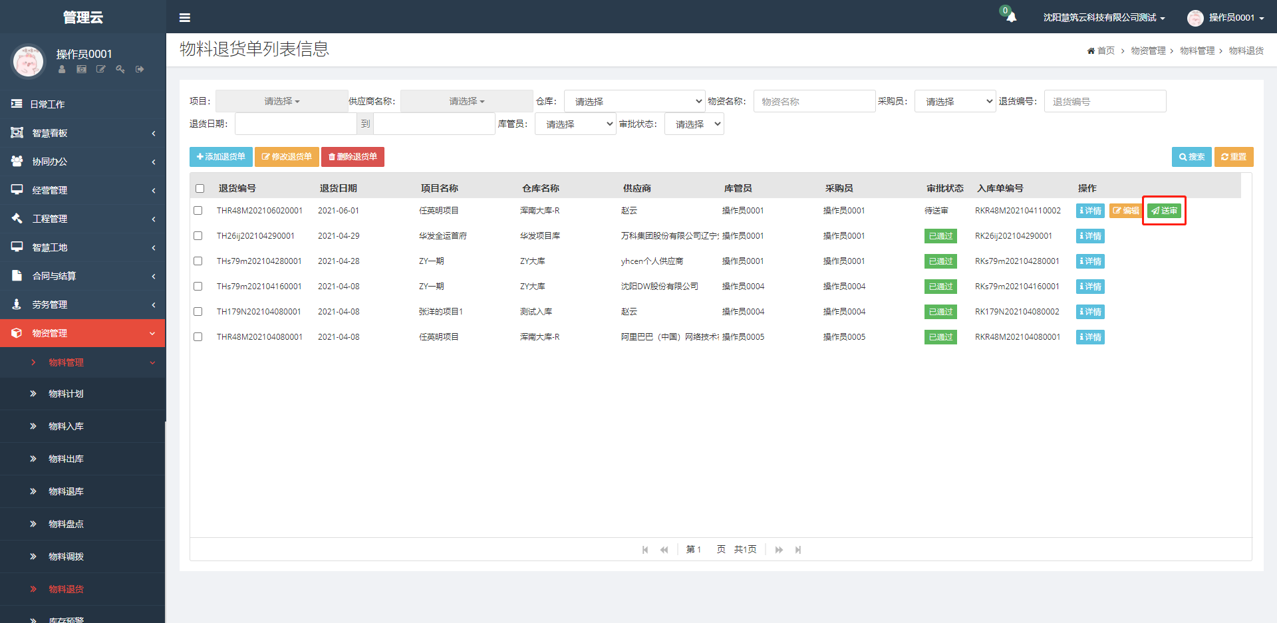Click the 物资名称 input field
1277x623 pixels.
[814, 101]
